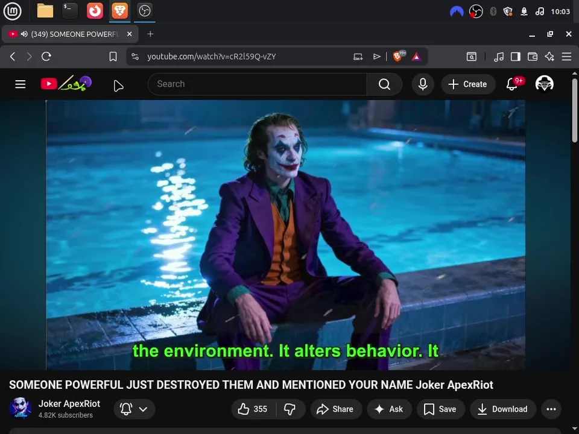Search with voice microphone button
This screenshot has height=434, width=579.
tap(423, 84)
